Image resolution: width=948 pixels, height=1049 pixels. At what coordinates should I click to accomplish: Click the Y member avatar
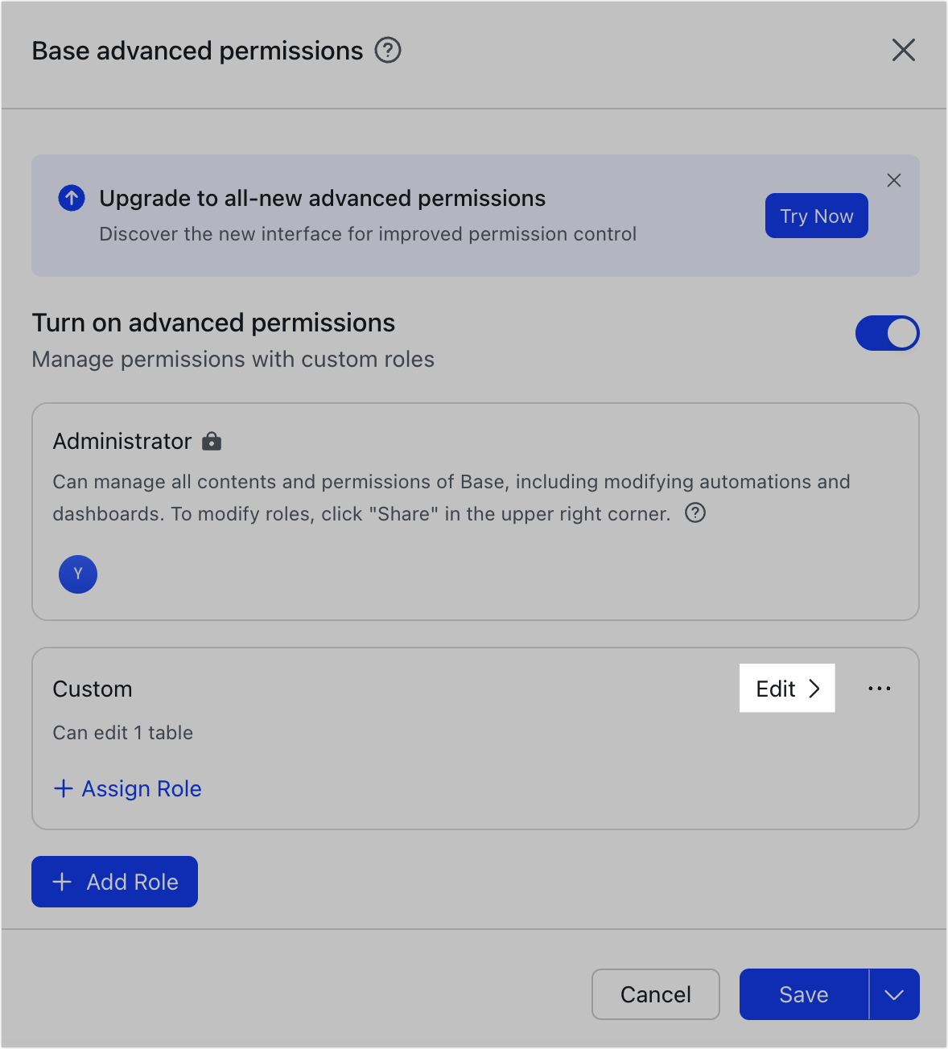77,574
